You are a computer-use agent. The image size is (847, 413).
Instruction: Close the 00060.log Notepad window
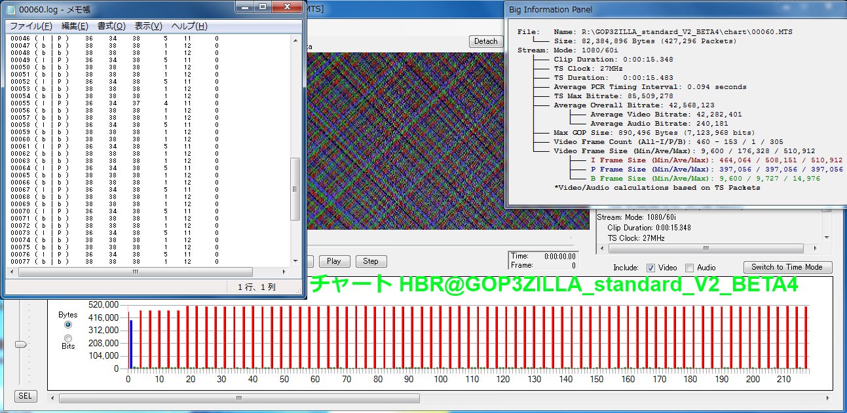coord(286,7)
